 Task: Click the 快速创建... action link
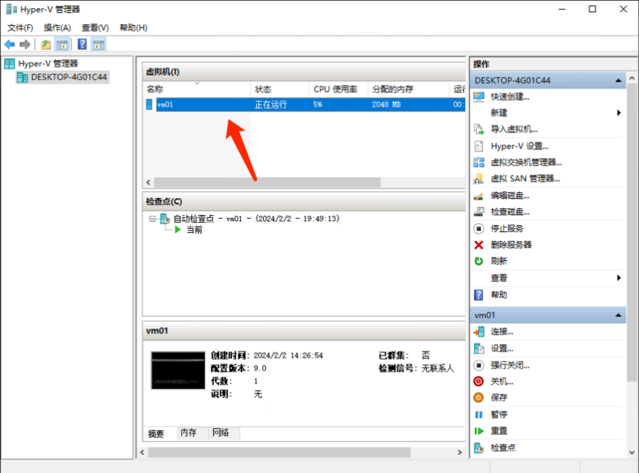pyautogui.click(x=510, y=97)
